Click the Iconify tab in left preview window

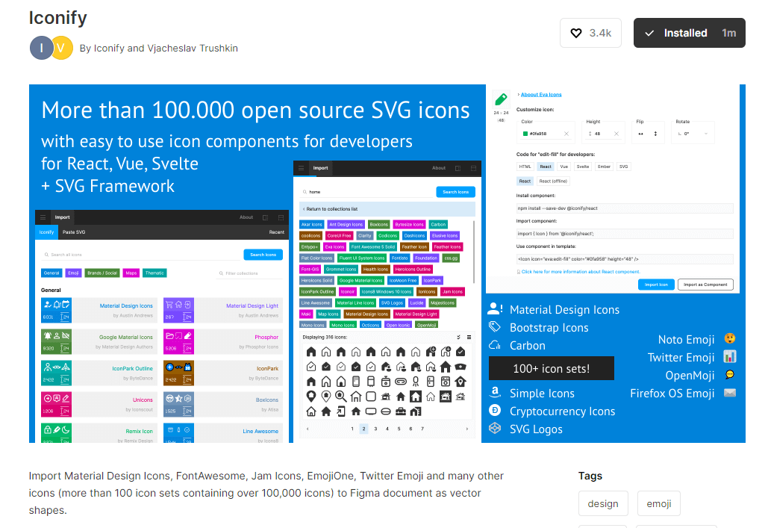(x=46, y=232)
